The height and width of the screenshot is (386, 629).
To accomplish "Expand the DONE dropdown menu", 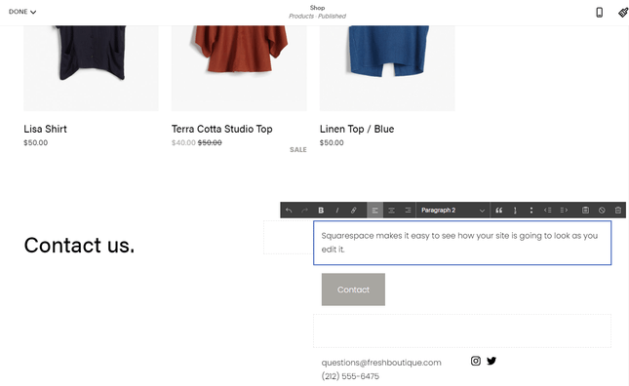I will click(x=22, y=12).
